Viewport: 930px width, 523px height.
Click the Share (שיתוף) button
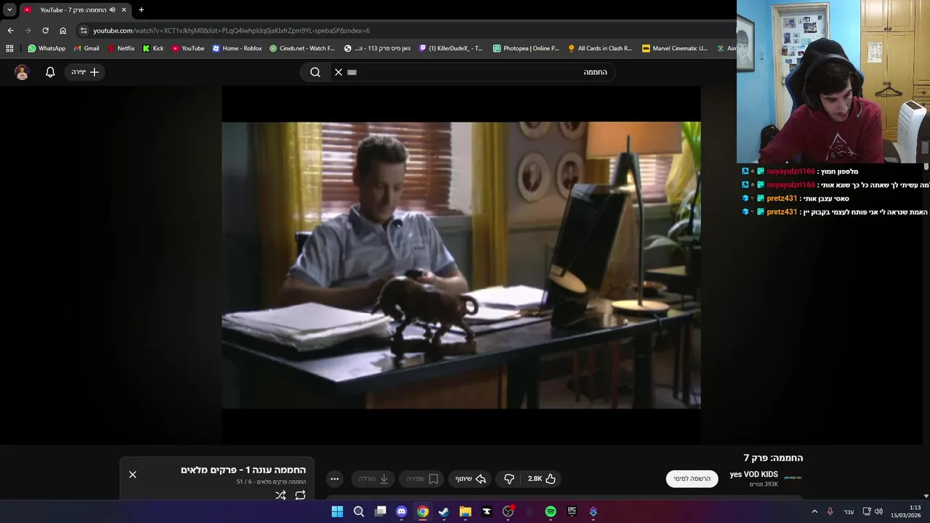[x=470, y=479]
